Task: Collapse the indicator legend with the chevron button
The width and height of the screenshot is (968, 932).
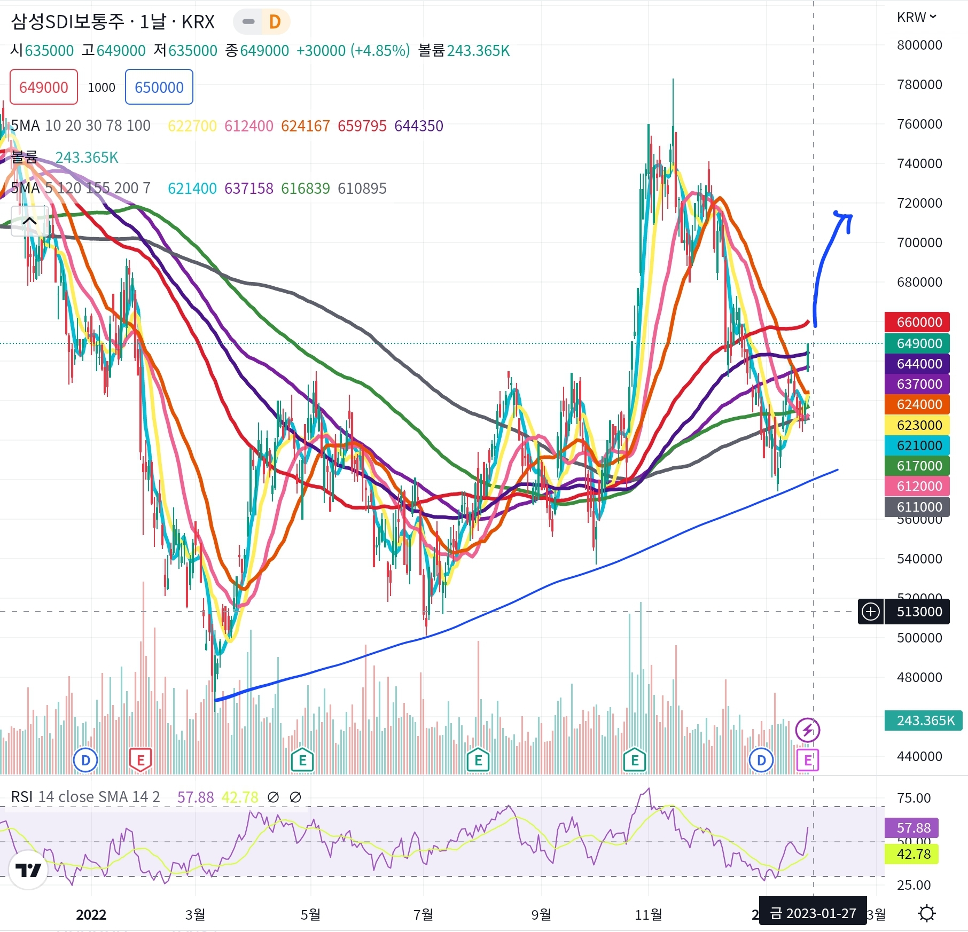Action: pyautogui.click(x=29, y=221)
